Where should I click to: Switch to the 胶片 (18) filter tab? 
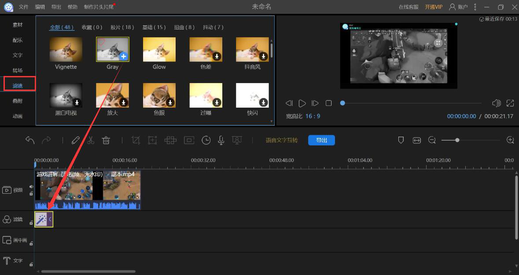[122, 27]
